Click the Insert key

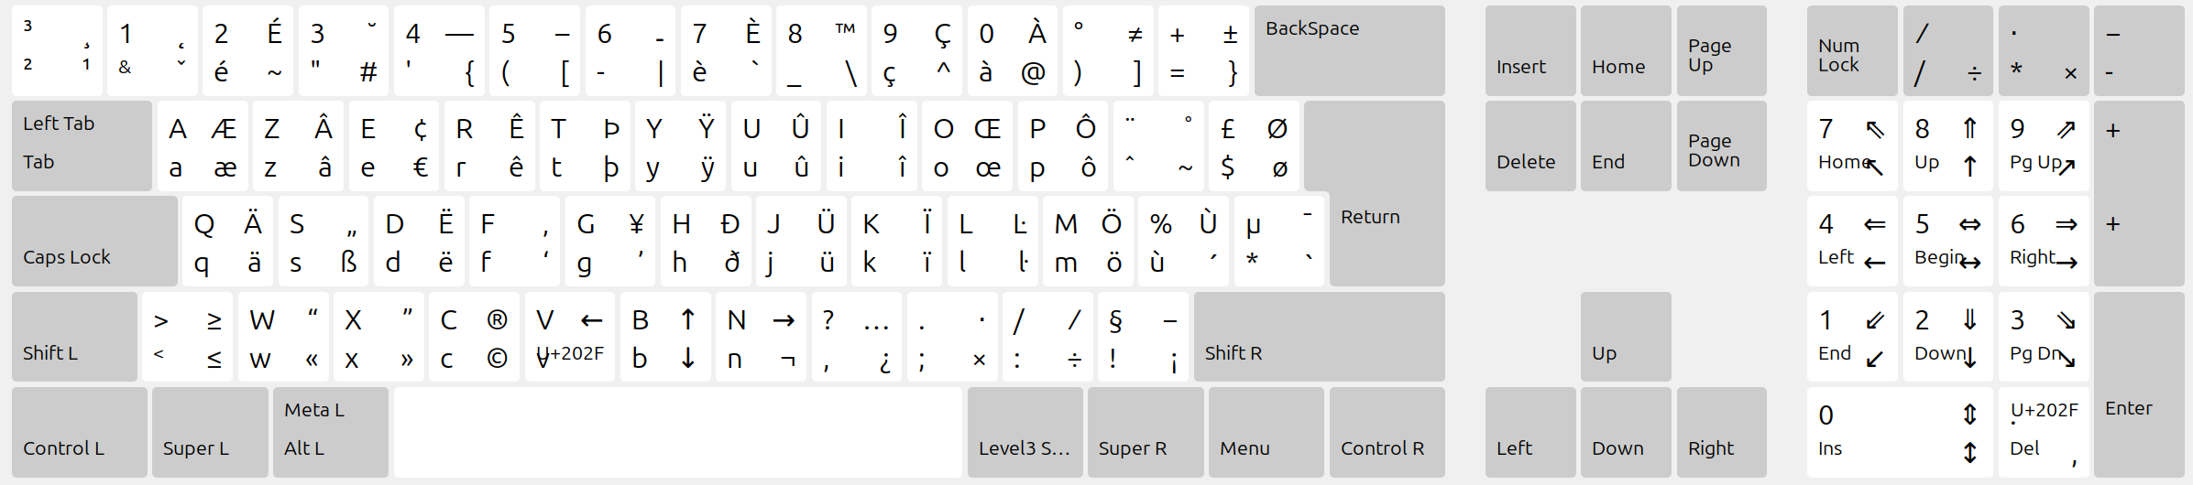click(1530, 51)
